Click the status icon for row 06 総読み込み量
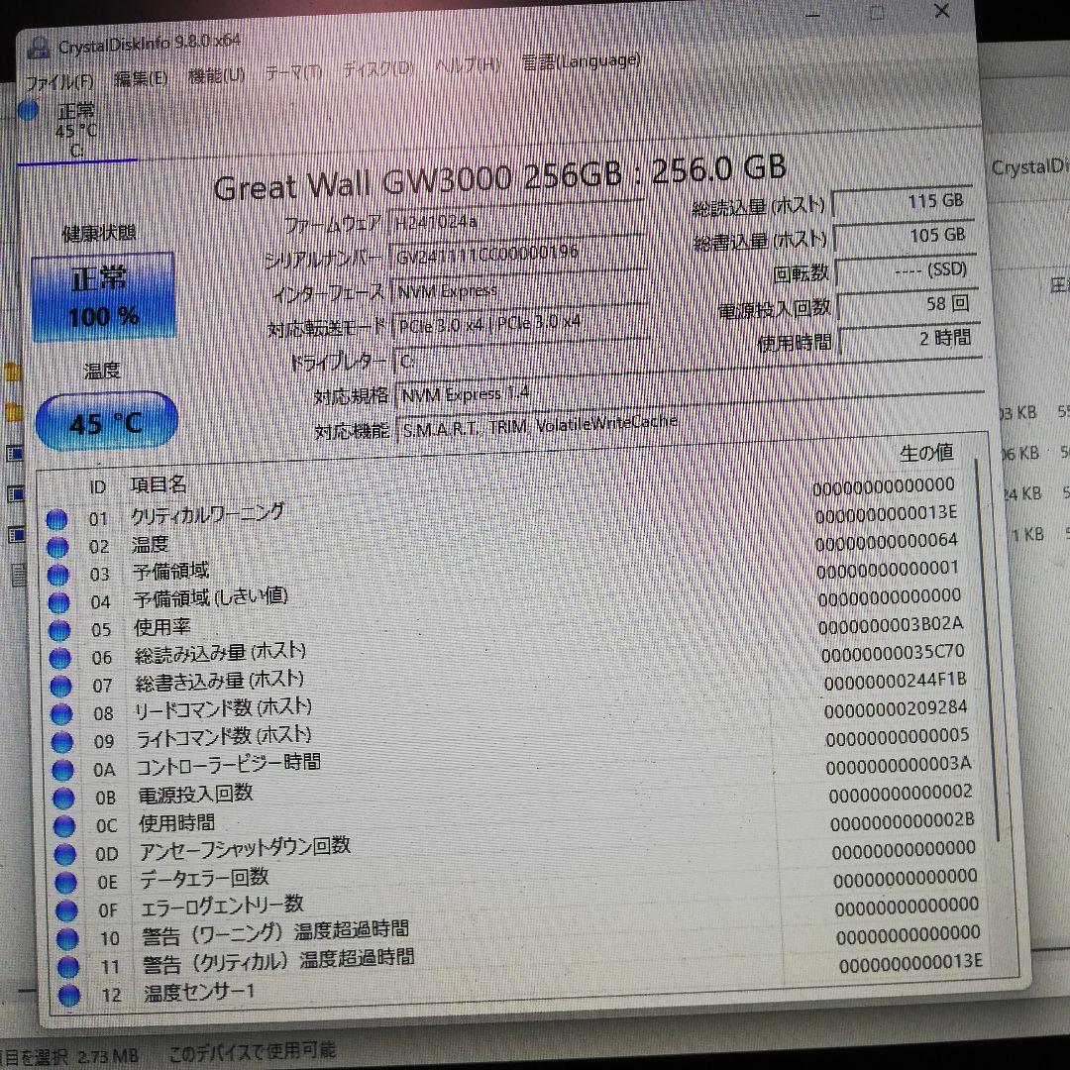 point(60,659)
